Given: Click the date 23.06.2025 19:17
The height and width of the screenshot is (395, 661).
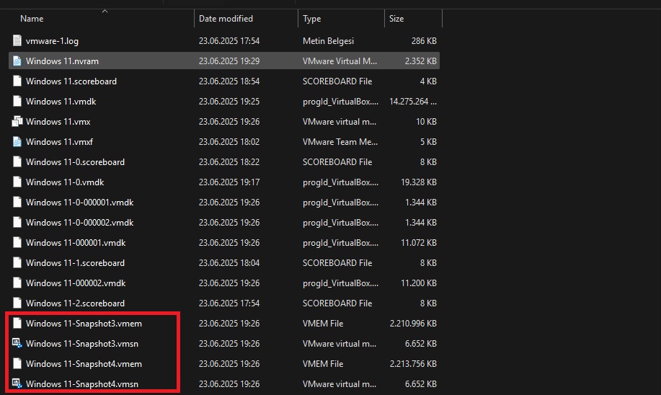Looking at the screenshot, I should point(229,182).
